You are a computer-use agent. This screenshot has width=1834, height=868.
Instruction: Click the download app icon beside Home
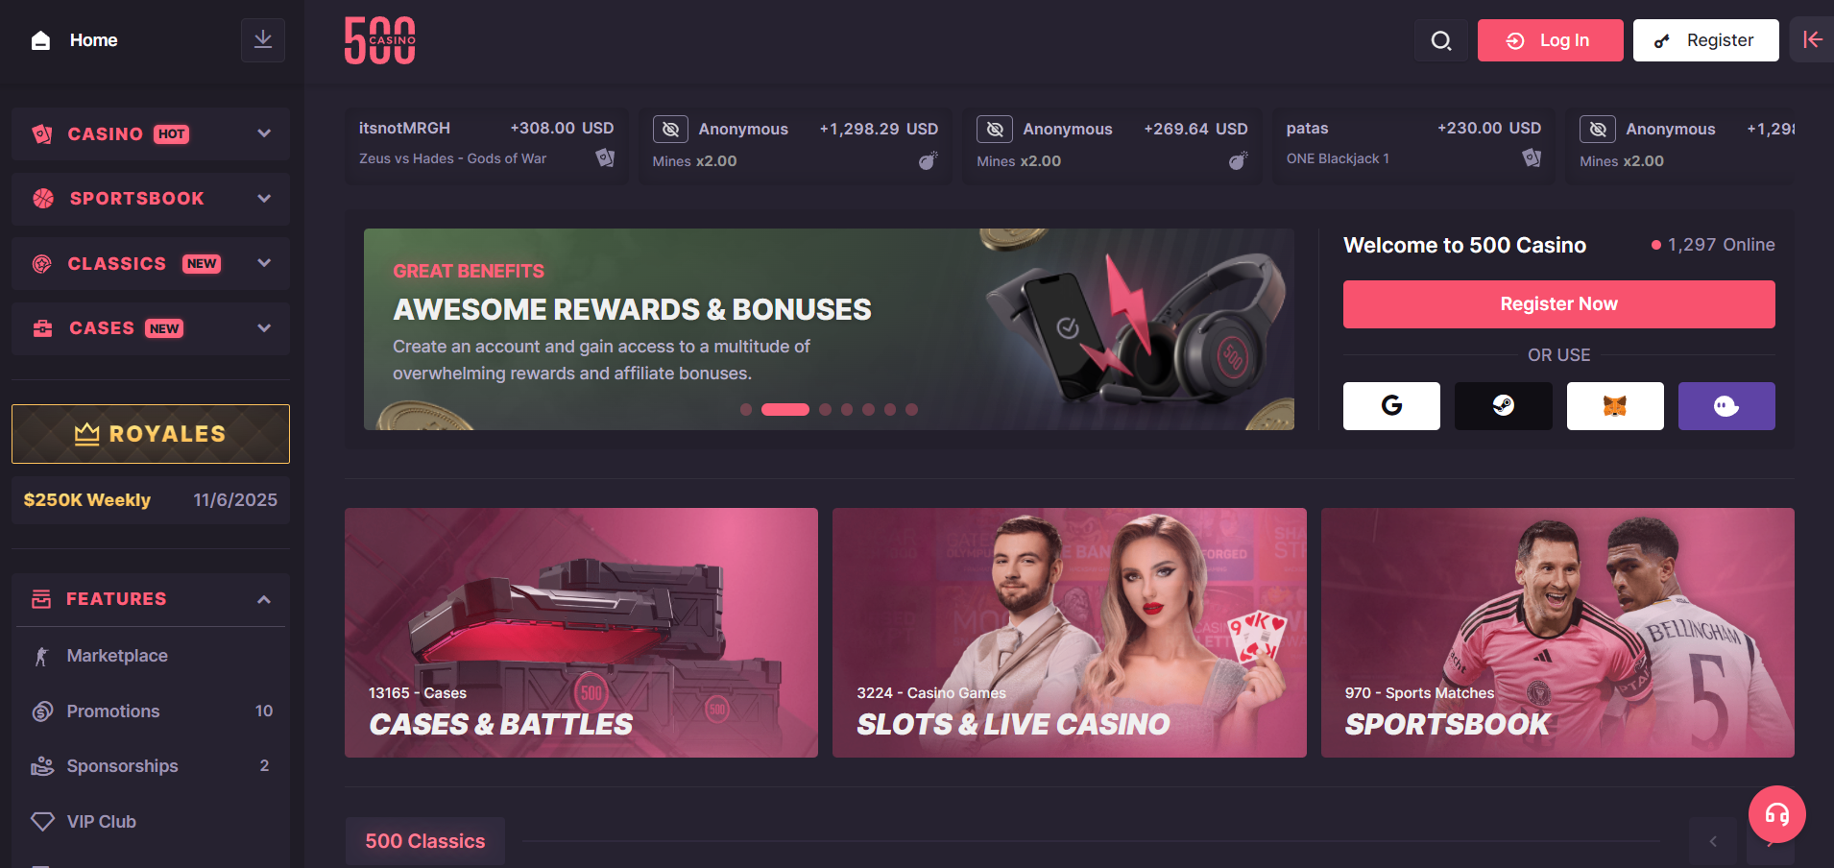pyautogui.click(x=263, y=39)
